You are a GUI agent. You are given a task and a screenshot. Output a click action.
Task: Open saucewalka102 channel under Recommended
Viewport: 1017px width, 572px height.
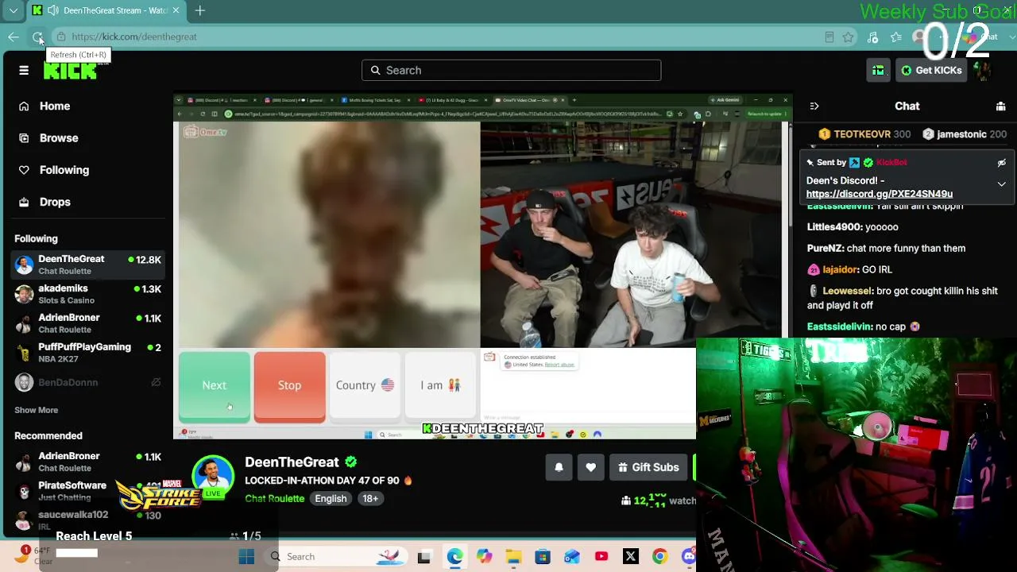87,520
